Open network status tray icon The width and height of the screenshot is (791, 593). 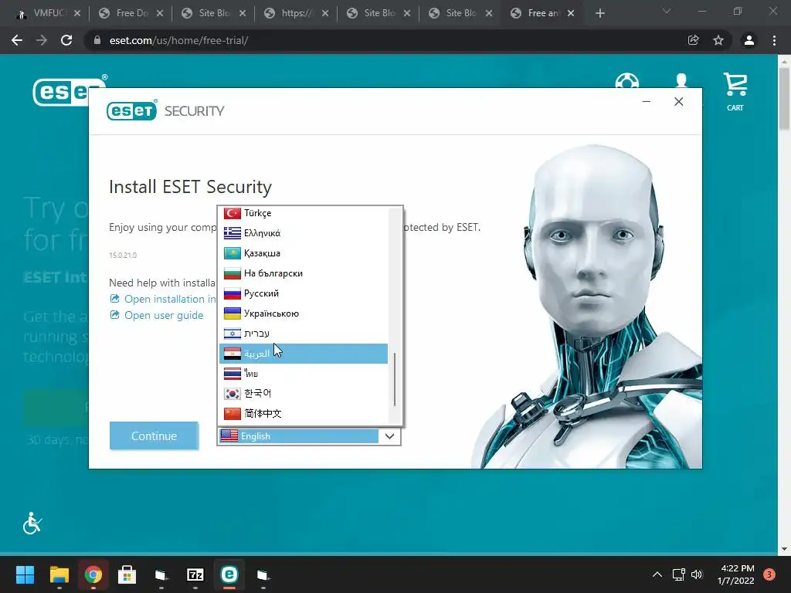(x=678, y=574)
